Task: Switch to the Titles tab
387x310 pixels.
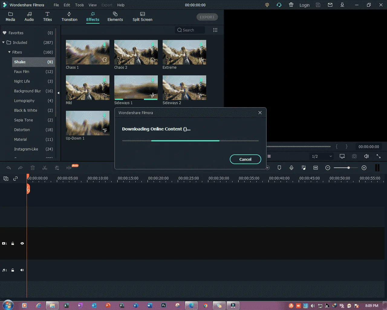Action: pos(47,17)
